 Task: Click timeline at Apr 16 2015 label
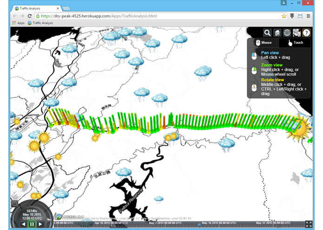click(112, 223)
